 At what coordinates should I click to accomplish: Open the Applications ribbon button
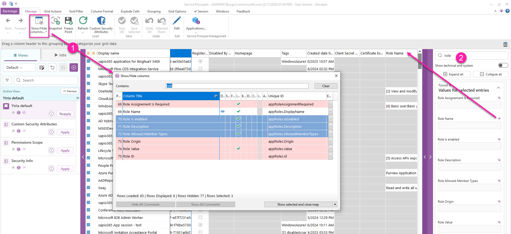(x=196, y=21)
